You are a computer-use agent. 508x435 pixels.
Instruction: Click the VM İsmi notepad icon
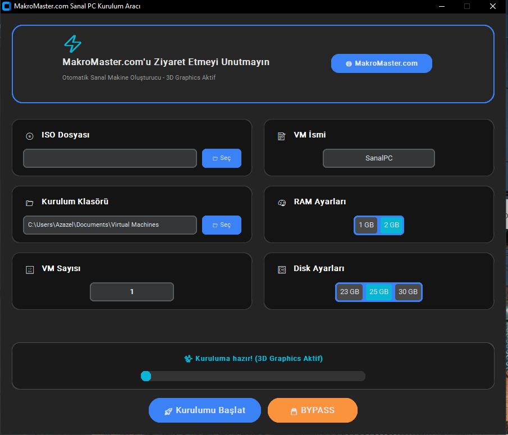[x=282, y=136]
